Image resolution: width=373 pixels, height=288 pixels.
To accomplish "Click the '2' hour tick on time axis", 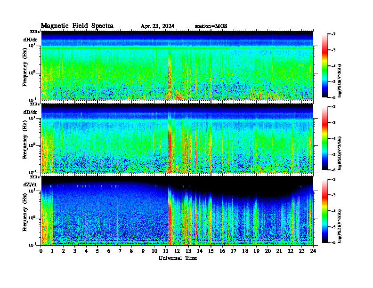I will pos(64,251).
